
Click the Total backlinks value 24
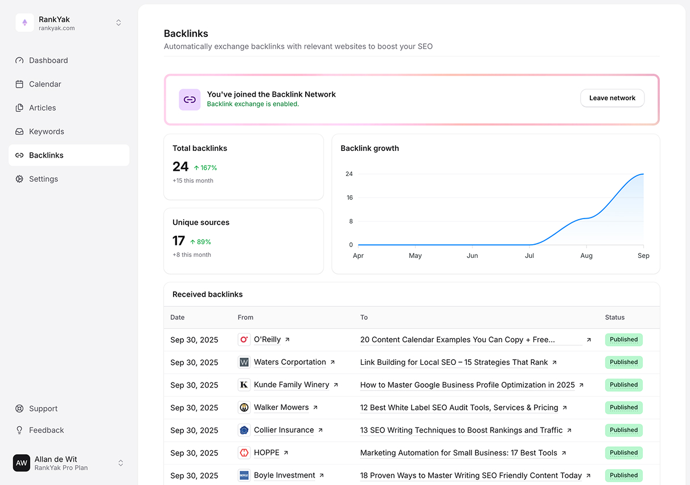(x=180, y=167)
